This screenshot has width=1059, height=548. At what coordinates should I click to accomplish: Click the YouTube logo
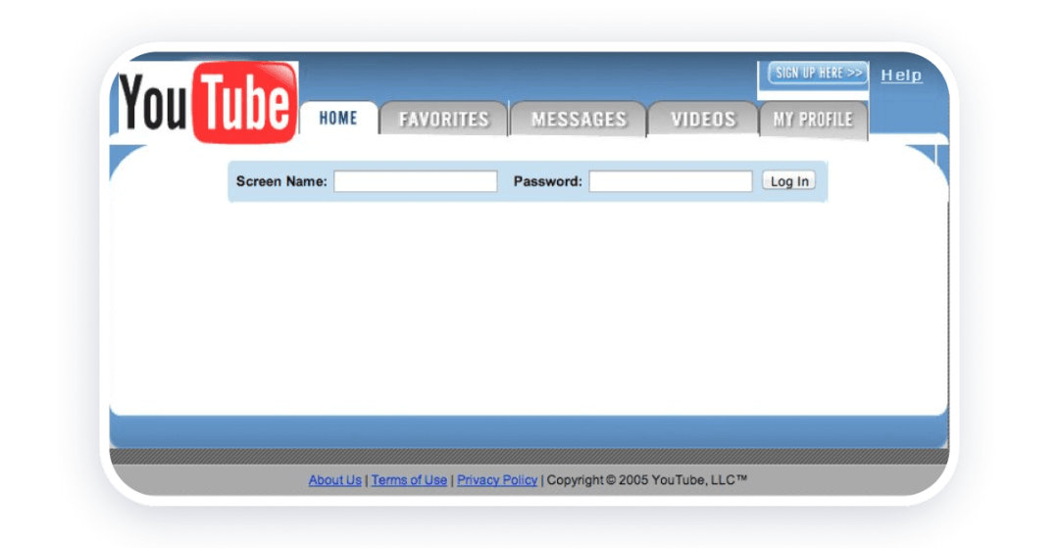[x=207, y=103]
